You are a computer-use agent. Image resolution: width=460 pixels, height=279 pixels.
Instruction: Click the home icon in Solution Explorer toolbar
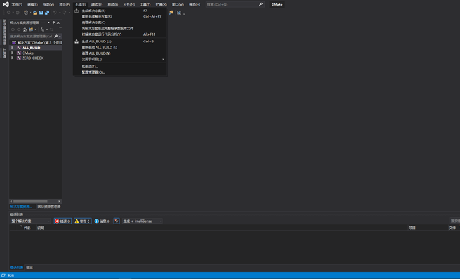25,29
